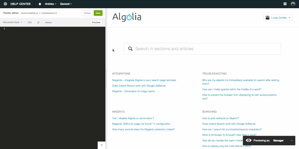Open Magento - Integrate Algolia search page article
Screen dimensions: 299x149
(144, 80)
